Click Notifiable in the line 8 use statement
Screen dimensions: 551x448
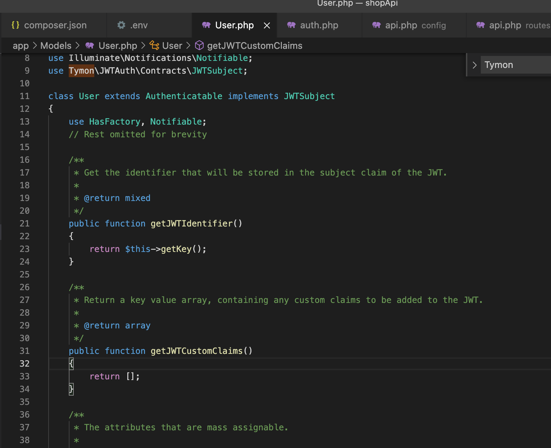click(x=222, y=58)
